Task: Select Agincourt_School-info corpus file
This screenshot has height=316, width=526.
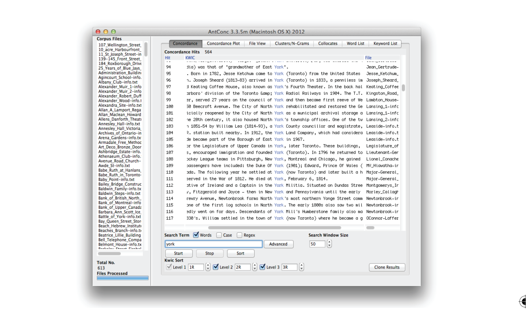Action: (x=120, y=77)
